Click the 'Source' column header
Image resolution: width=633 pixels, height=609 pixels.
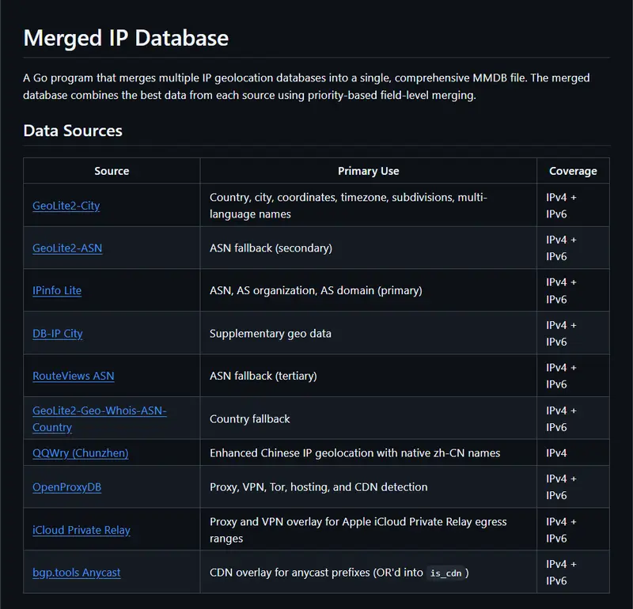112,171
